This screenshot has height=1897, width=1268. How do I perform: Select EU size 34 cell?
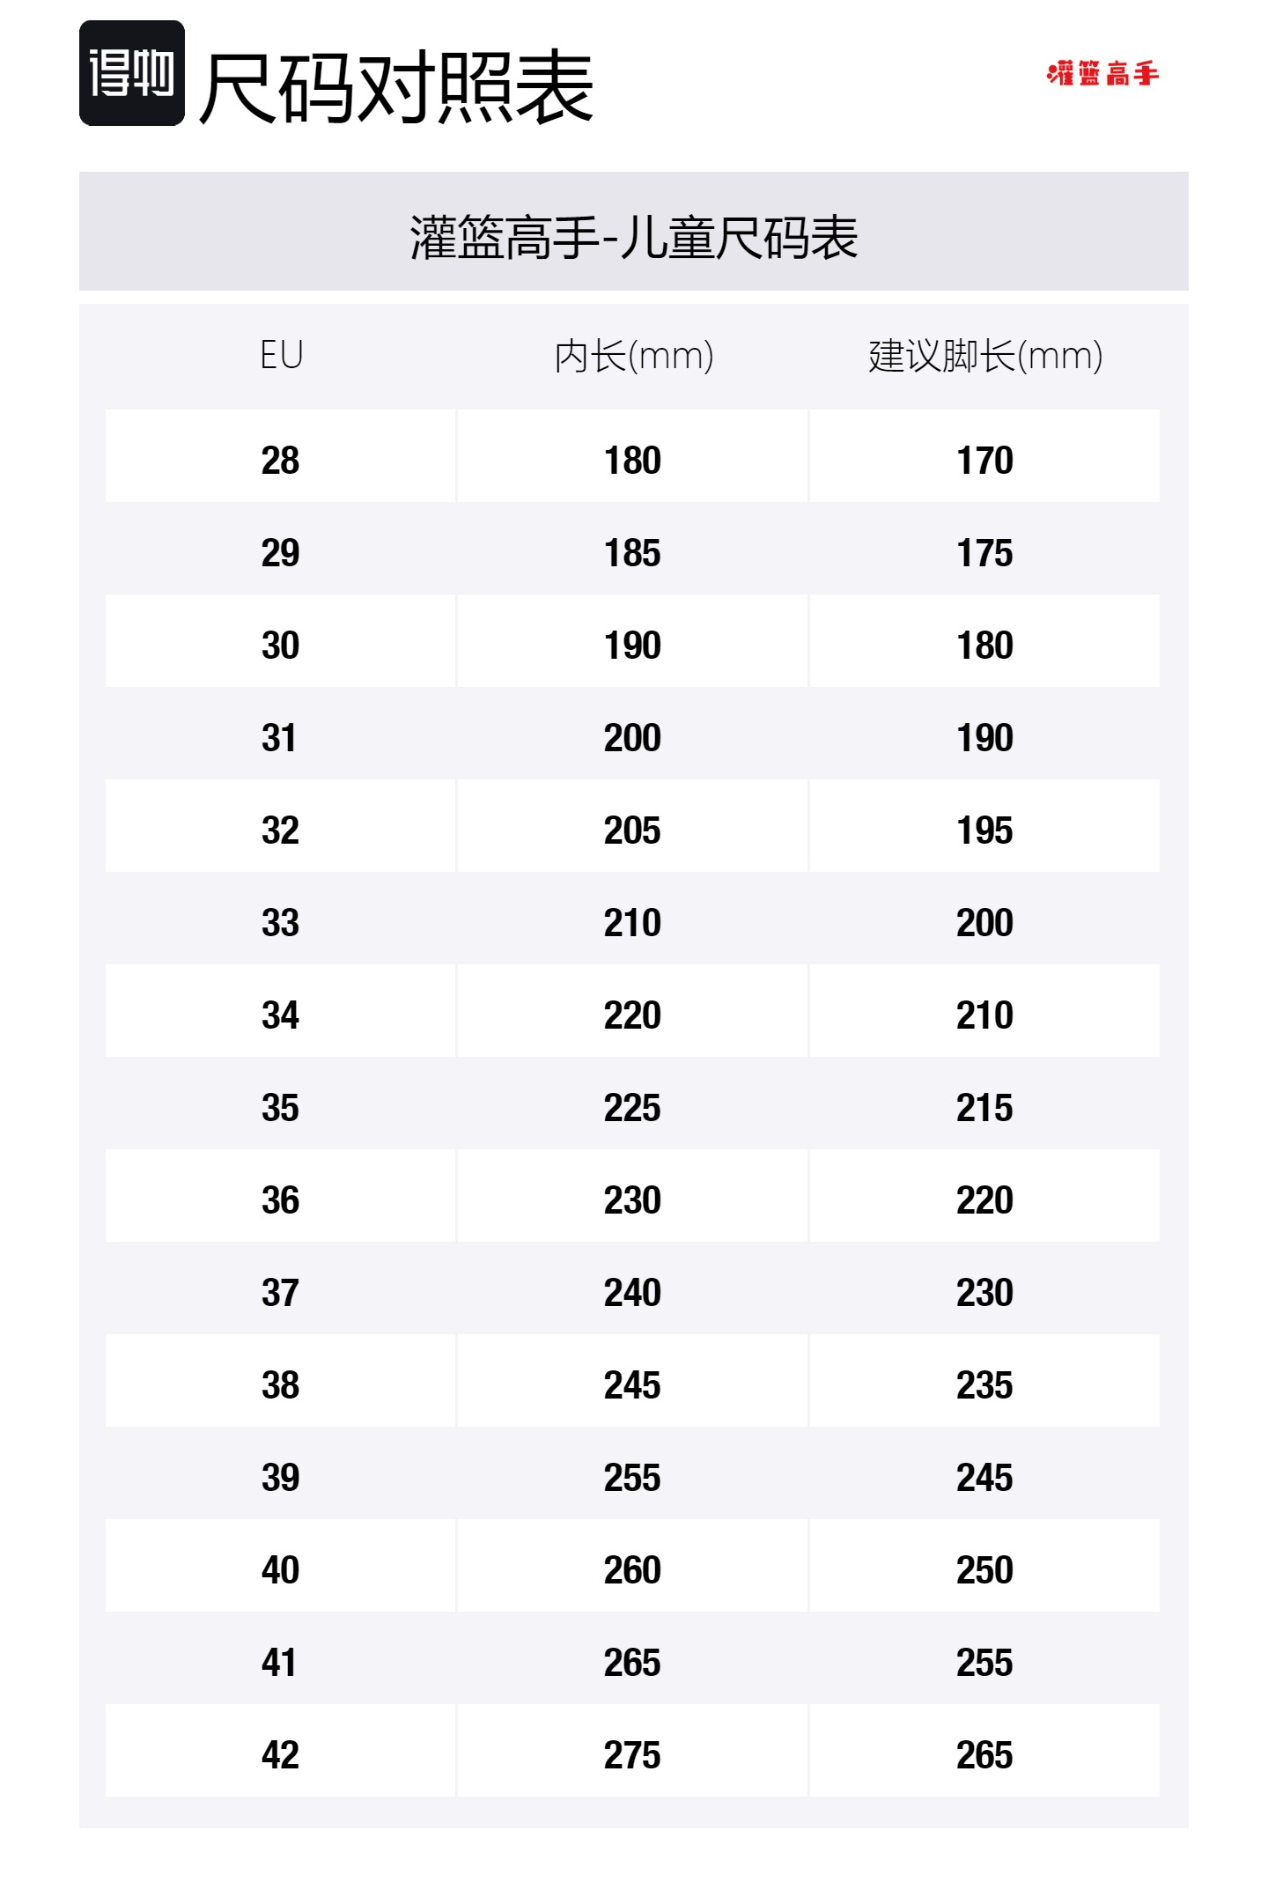(281, 1015)
